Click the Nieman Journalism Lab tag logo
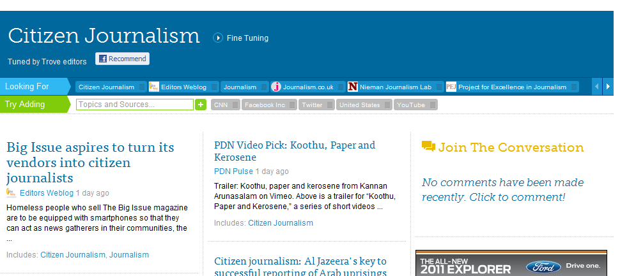 point(353,87)
